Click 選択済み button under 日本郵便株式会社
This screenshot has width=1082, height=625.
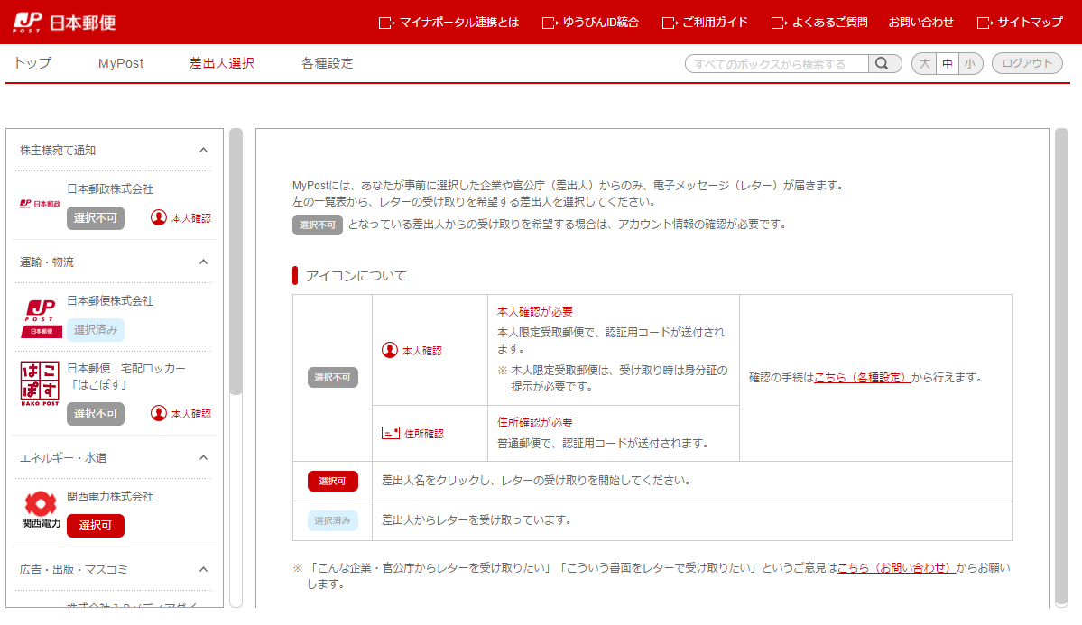tap(96, 330)
